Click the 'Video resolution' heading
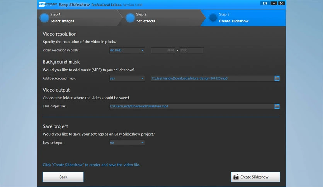The width and height of the screenshot is (323, 187). pos(60,34)
